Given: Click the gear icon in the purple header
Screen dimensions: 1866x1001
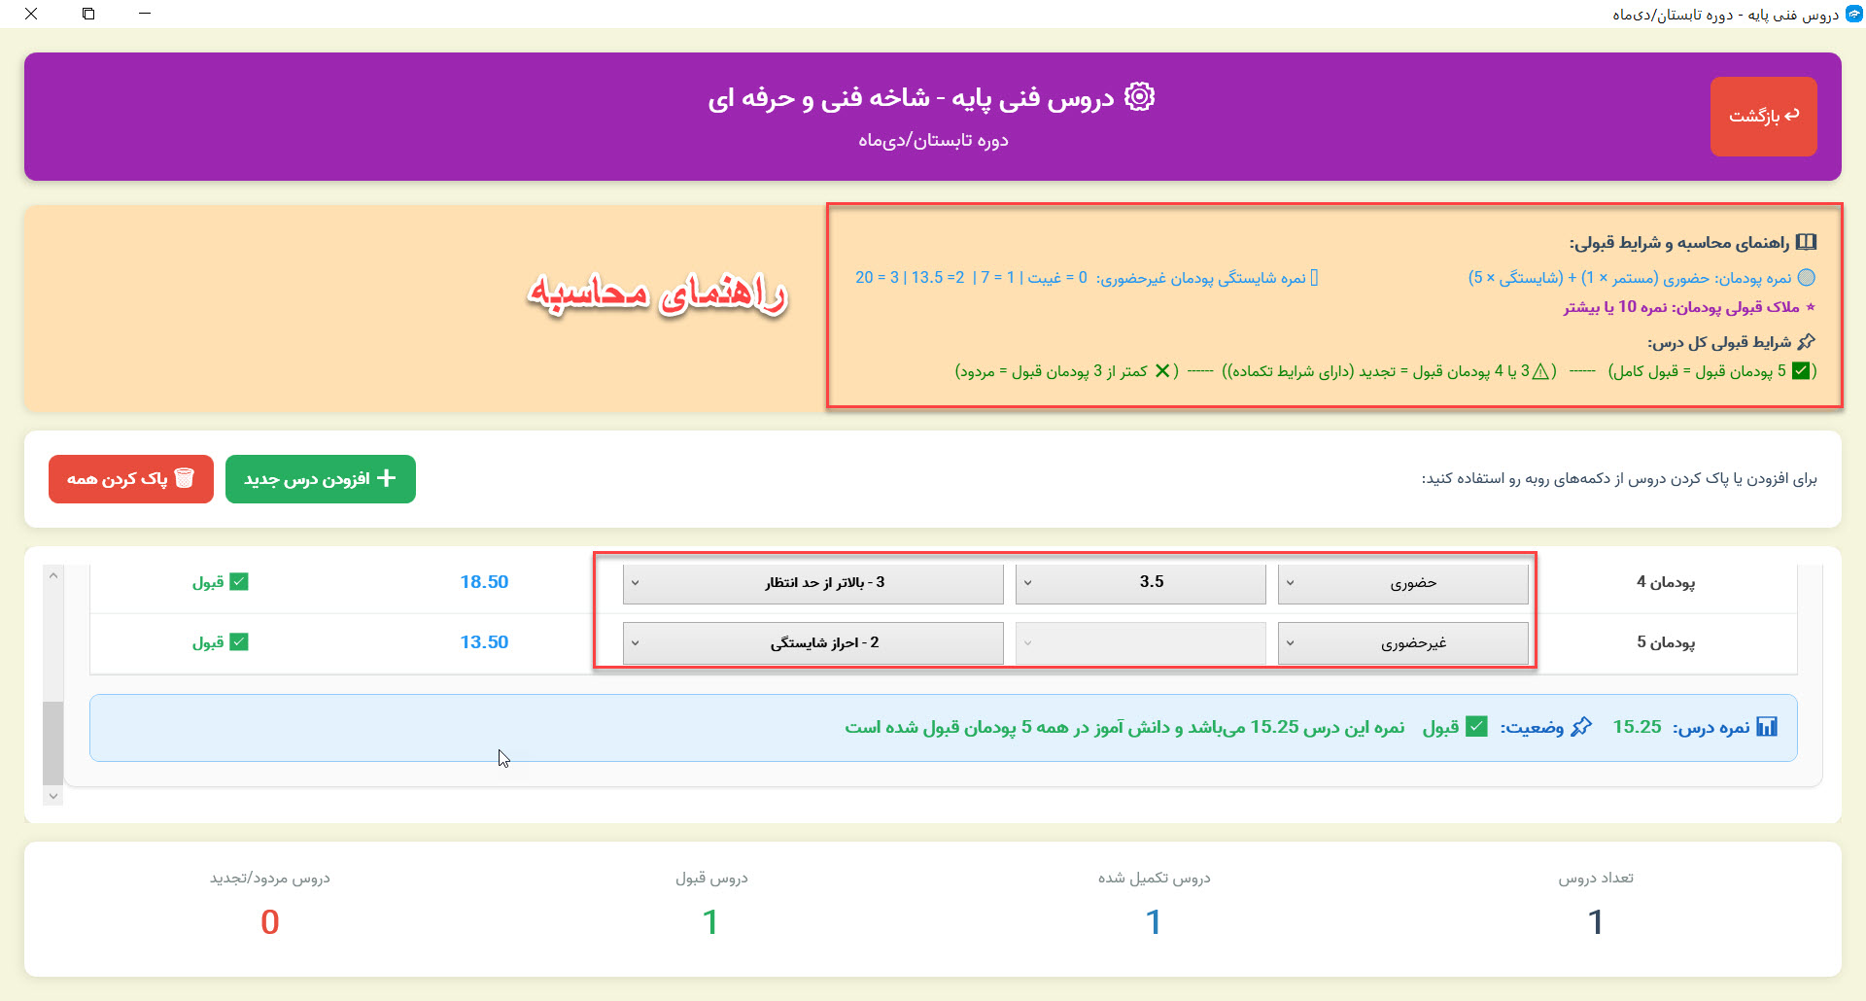Looking at the screenshot, I should coord(1139,97).
